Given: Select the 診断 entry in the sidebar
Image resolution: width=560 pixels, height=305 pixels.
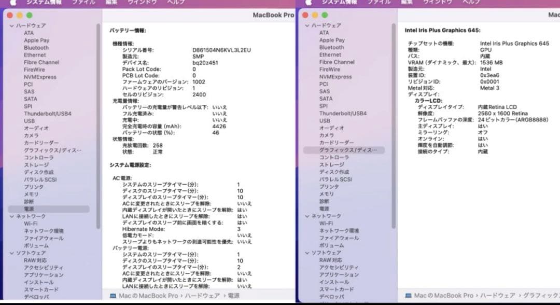Looking at the screenshot, I should point(31,202).
